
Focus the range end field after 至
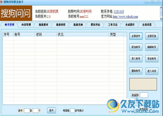36,110
